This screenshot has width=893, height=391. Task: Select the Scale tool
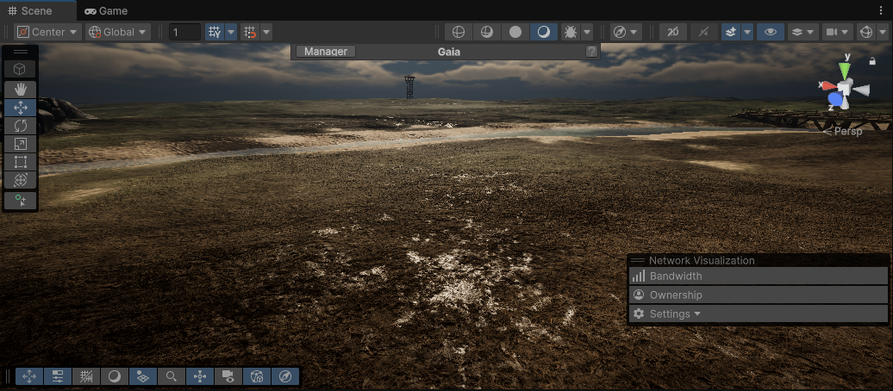(x=20, y=144)
